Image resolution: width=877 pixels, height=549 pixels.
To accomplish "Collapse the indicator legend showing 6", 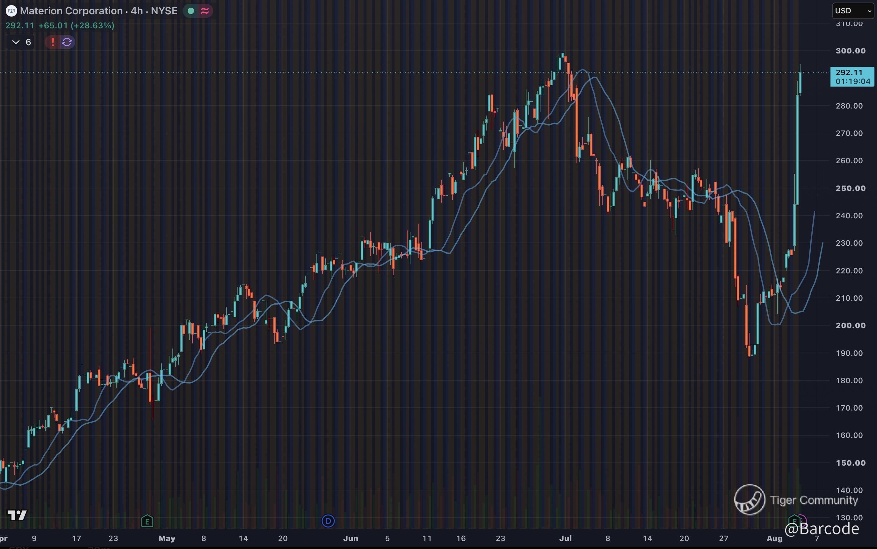I will tap(20, 42).
